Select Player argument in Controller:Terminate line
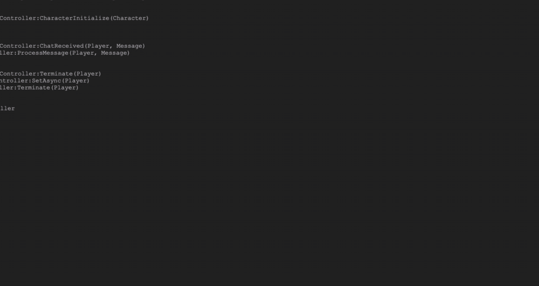Viewport: 539px width, 286px height. point(87,74)
